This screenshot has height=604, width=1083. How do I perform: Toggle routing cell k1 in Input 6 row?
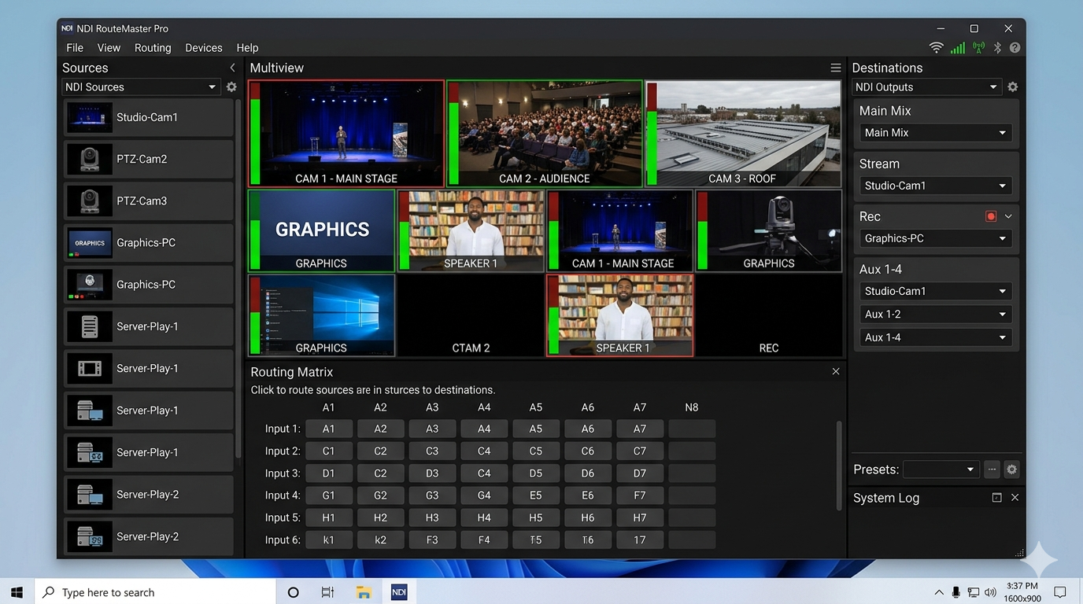[x=328, y=540]
